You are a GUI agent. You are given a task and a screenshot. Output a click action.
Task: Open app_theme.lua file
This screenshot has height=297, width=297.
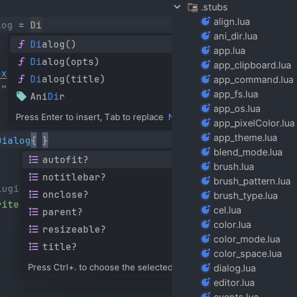click(245, 137)
